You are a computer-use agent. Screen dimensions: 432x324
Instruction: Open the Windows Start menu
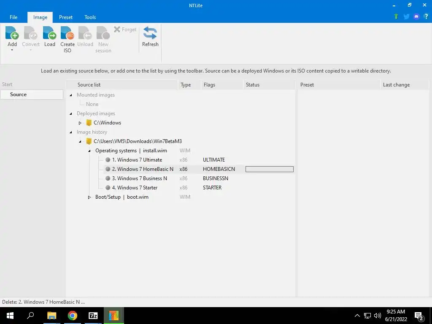point(10,316)
